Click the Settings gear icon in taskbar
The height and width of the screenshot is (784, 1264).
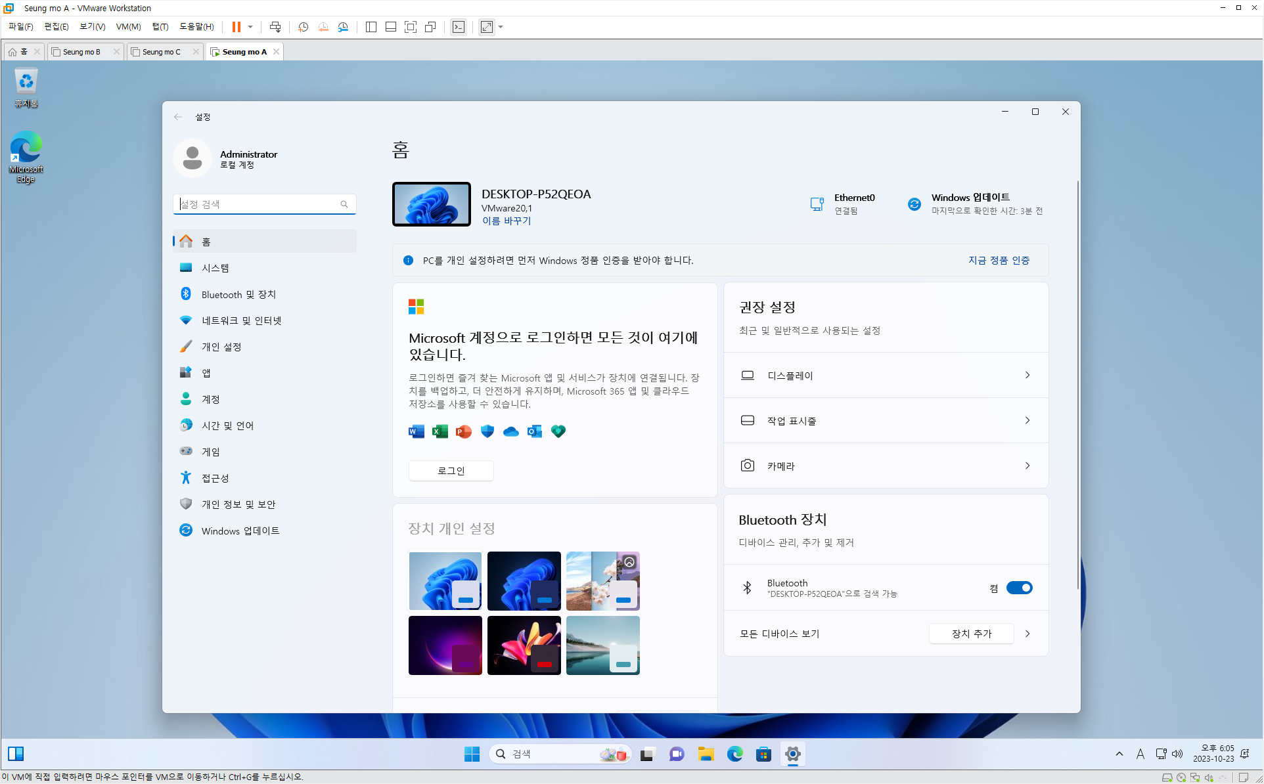point(793,754)
